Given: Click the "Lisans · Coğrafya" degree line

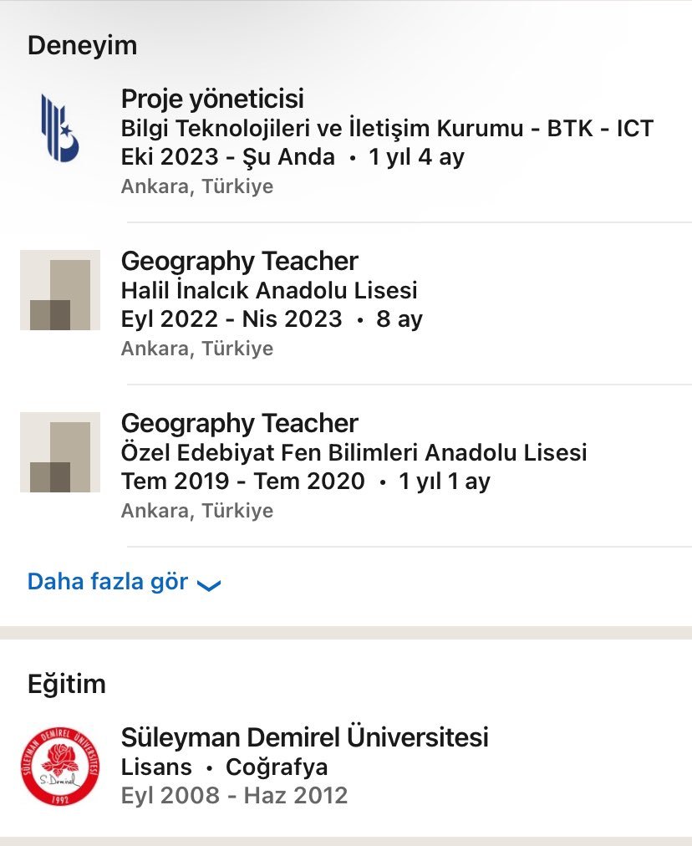Looking at the screenshot, I should (x=224, y=767).
